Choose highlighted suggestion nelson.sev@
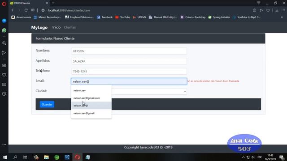This screenshot has height=161, width=287. pyautogui.click(x=91, y=106)
